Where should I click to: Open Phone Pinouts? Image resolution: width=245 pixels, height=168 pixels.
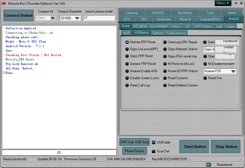click(x=135, y=151)
